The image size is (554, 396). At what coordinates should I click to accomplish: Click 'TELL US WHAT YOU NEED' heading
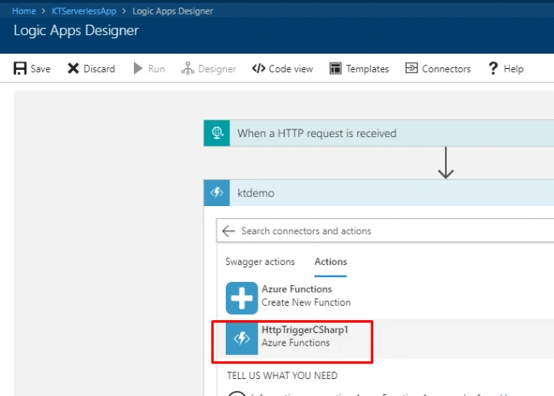coord(282,376)
